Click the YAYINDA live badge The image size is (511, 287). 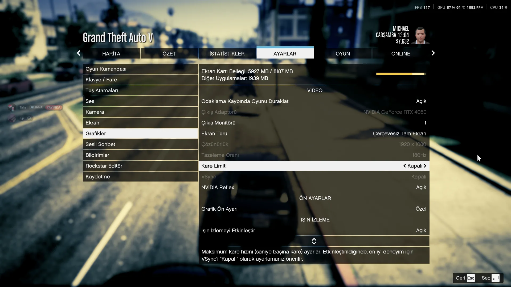pos(54,107)
